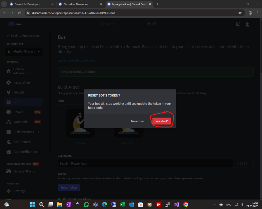The image size is (262, 209).
Task: Click the OneDrive cloud tray icon
Action: (221, 204)
